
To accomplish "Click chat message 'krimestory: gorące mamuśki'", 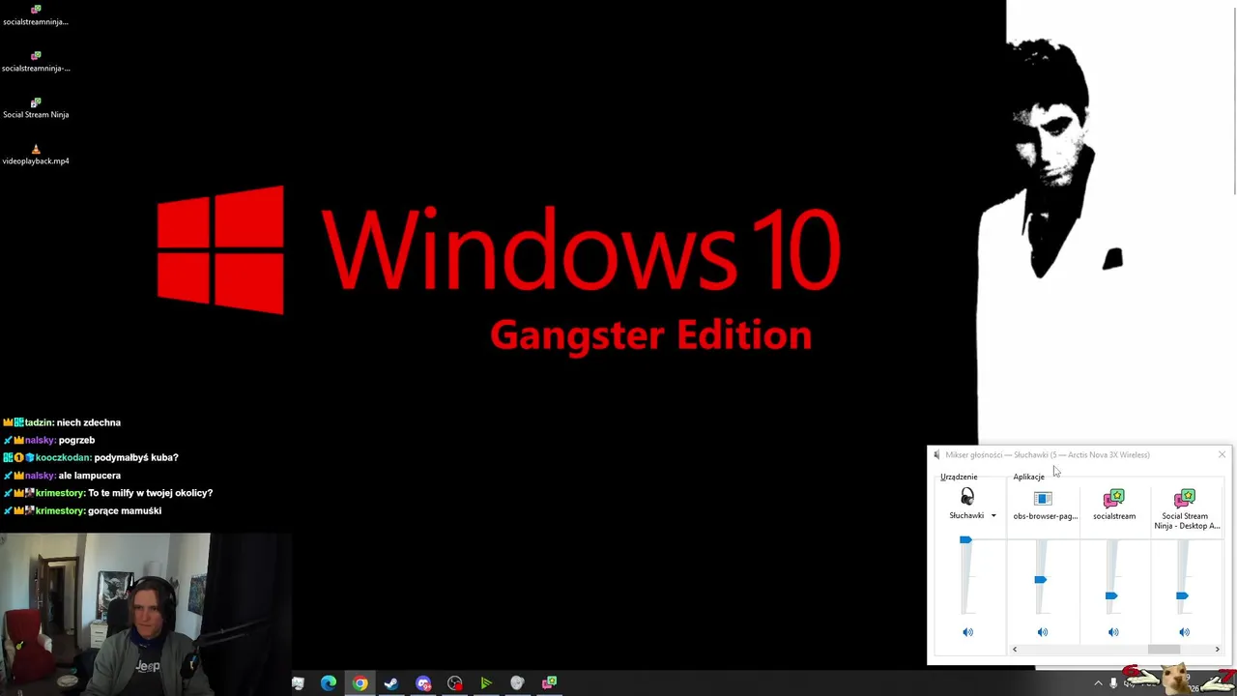I will pos(82,510).
